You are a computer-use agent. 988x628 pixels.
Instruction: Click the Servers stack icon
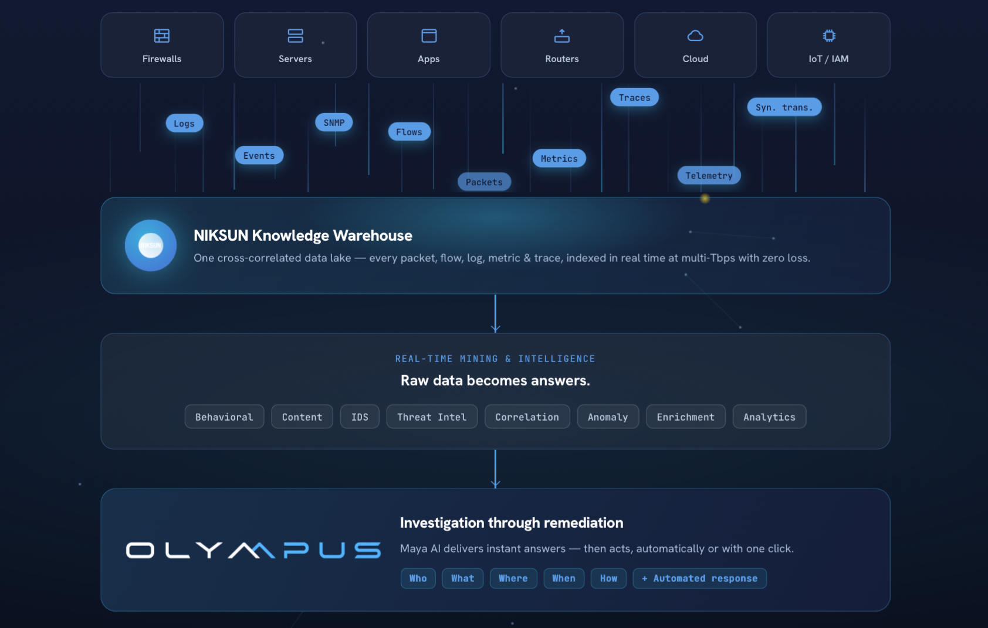pos(295,36)
